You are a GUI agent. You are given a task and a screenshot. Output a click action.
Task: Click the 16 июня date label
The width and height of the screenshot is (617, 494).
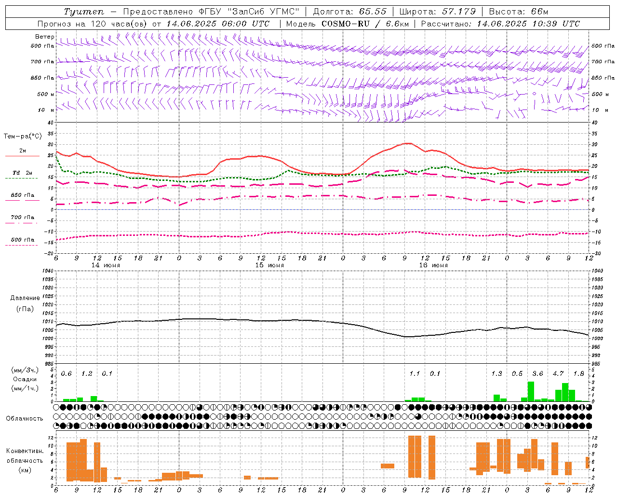[433, 265]
